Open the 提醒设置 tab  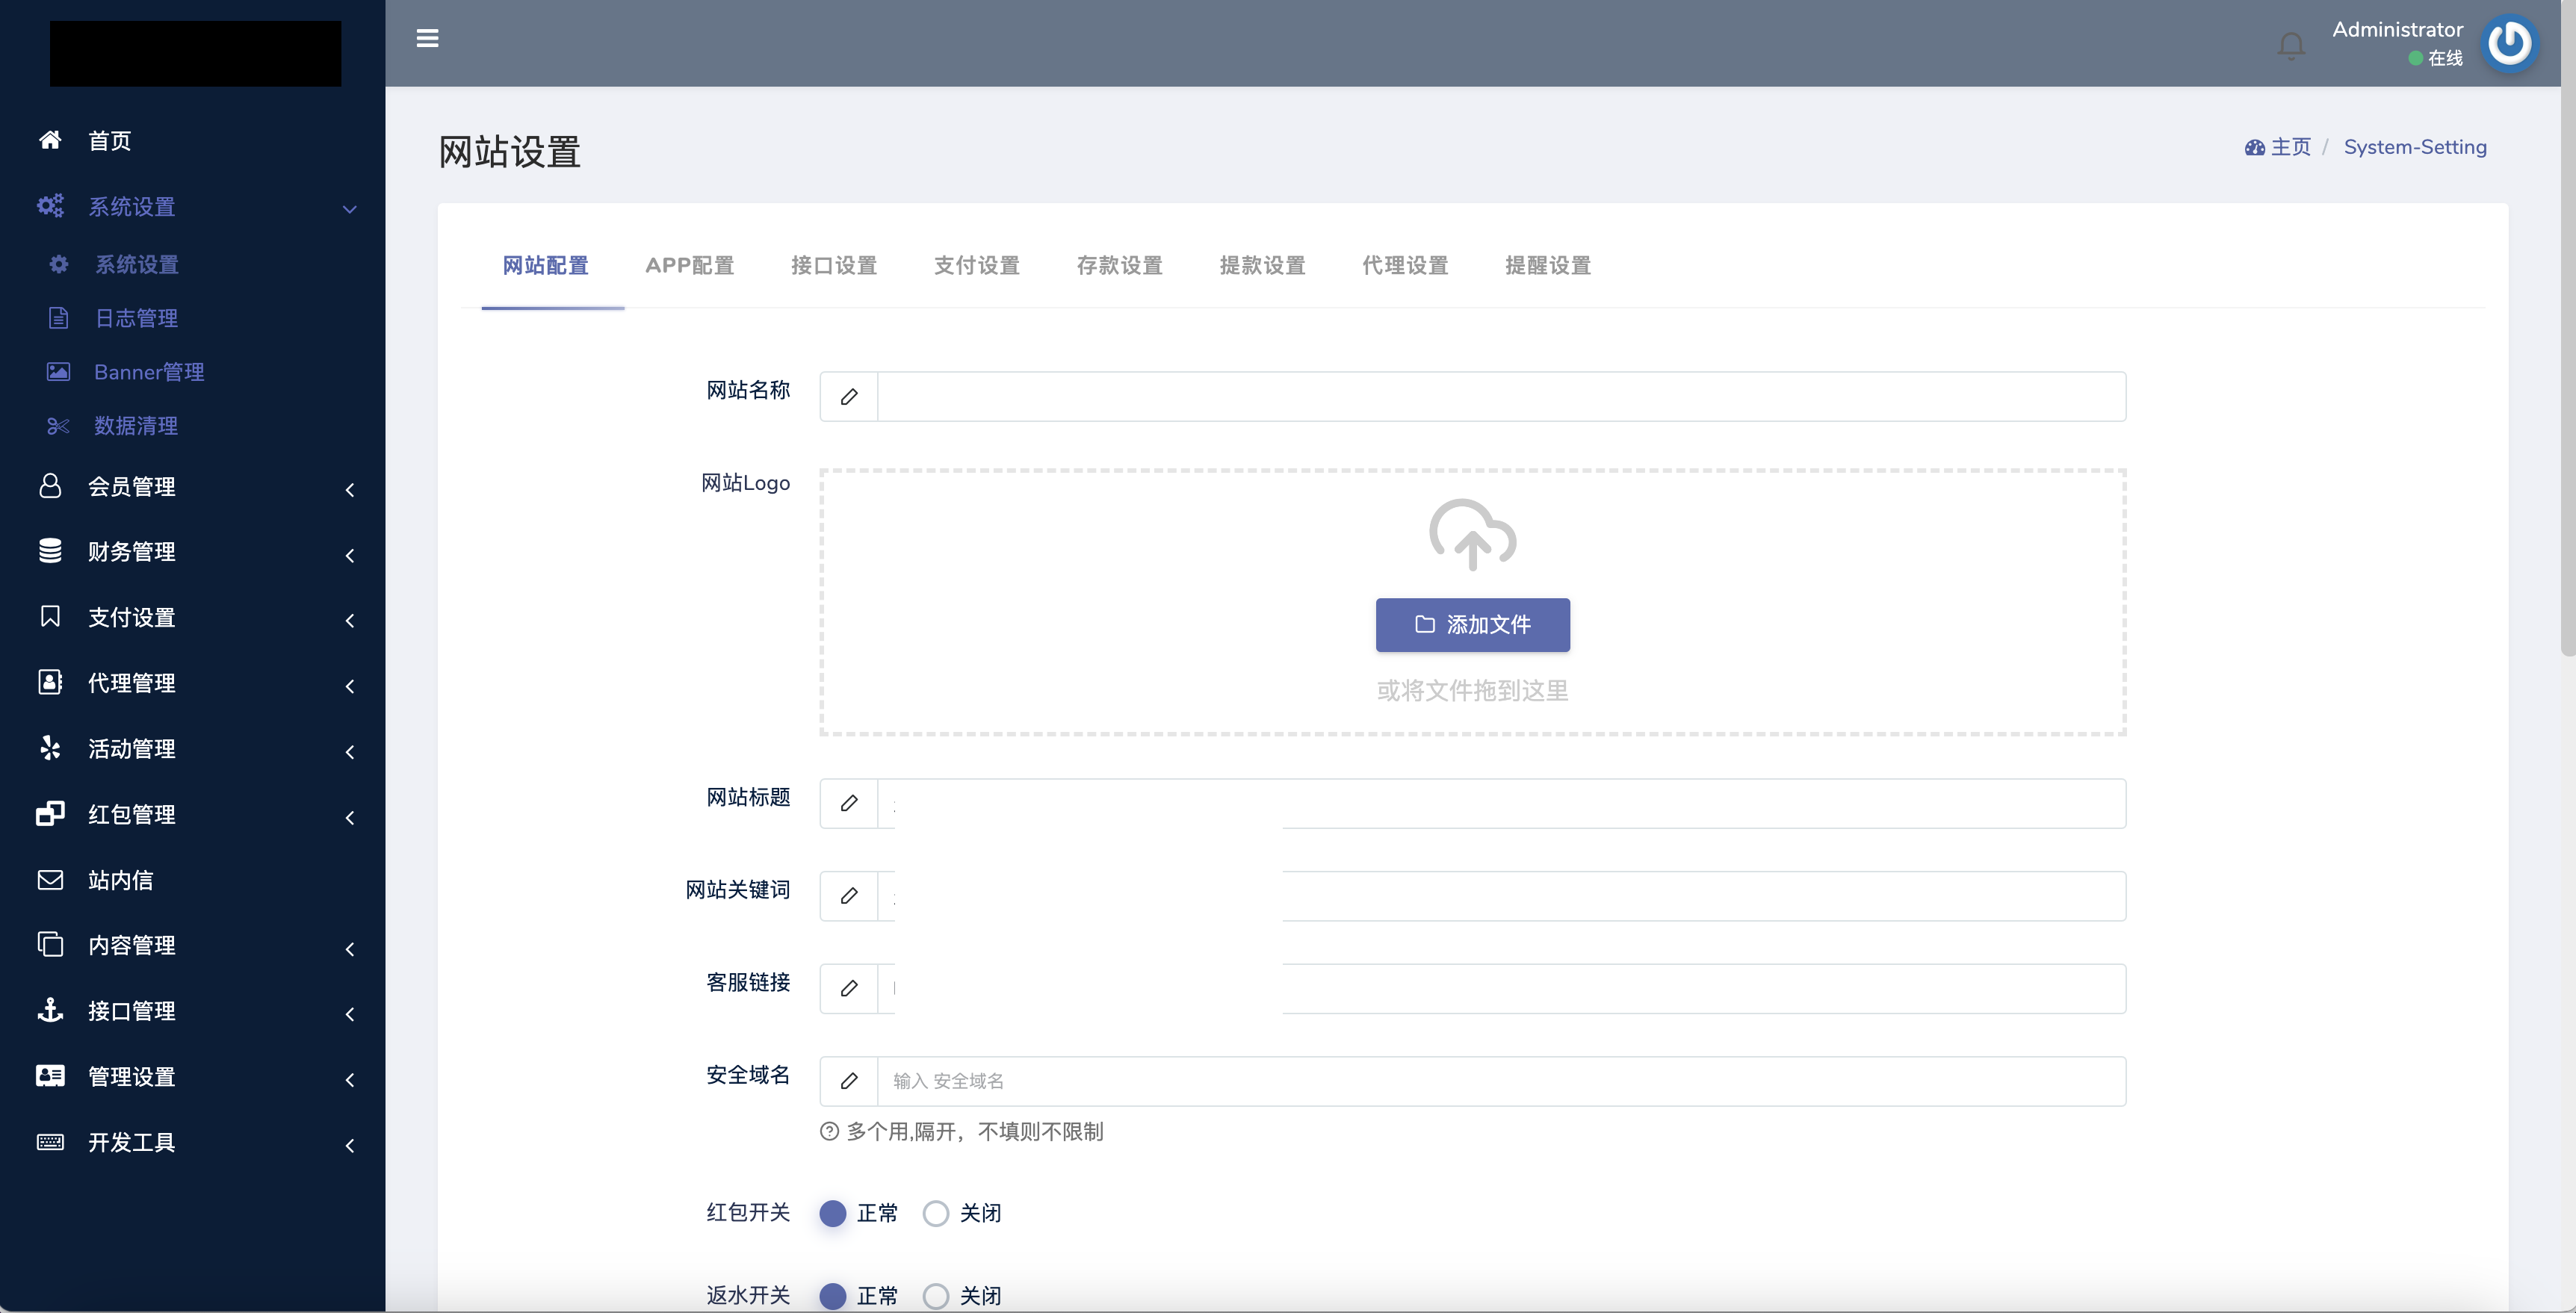[1547, 265]
